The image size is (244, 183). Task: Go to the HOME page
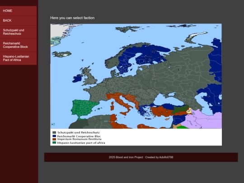(18, 11)
